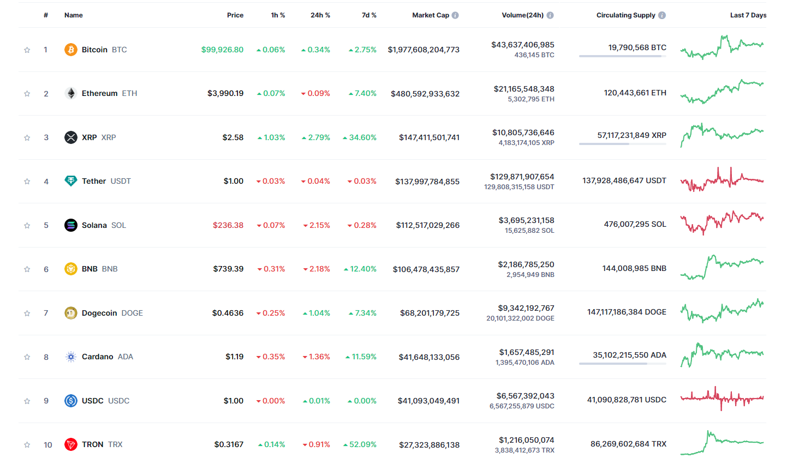Open the Circulating Supply info icon

pos(662,15)
